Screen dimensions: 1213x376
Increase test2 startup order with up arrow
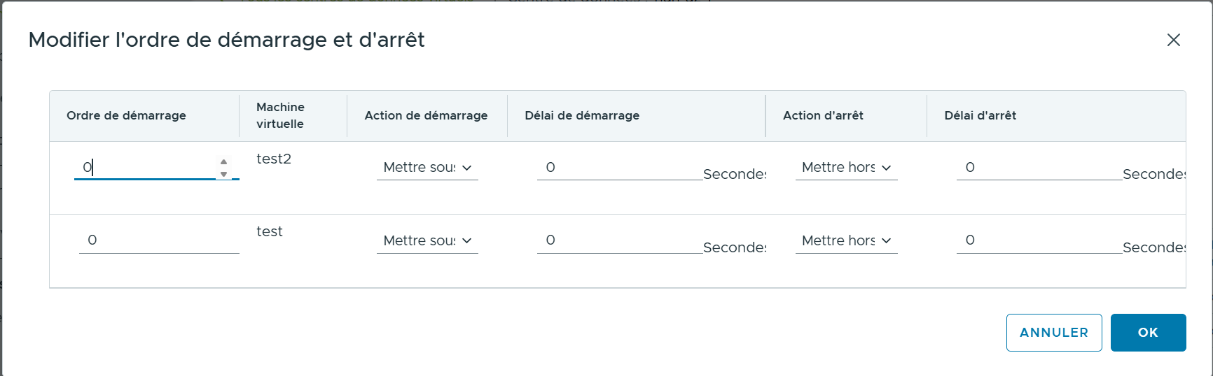tap(223, 162)
